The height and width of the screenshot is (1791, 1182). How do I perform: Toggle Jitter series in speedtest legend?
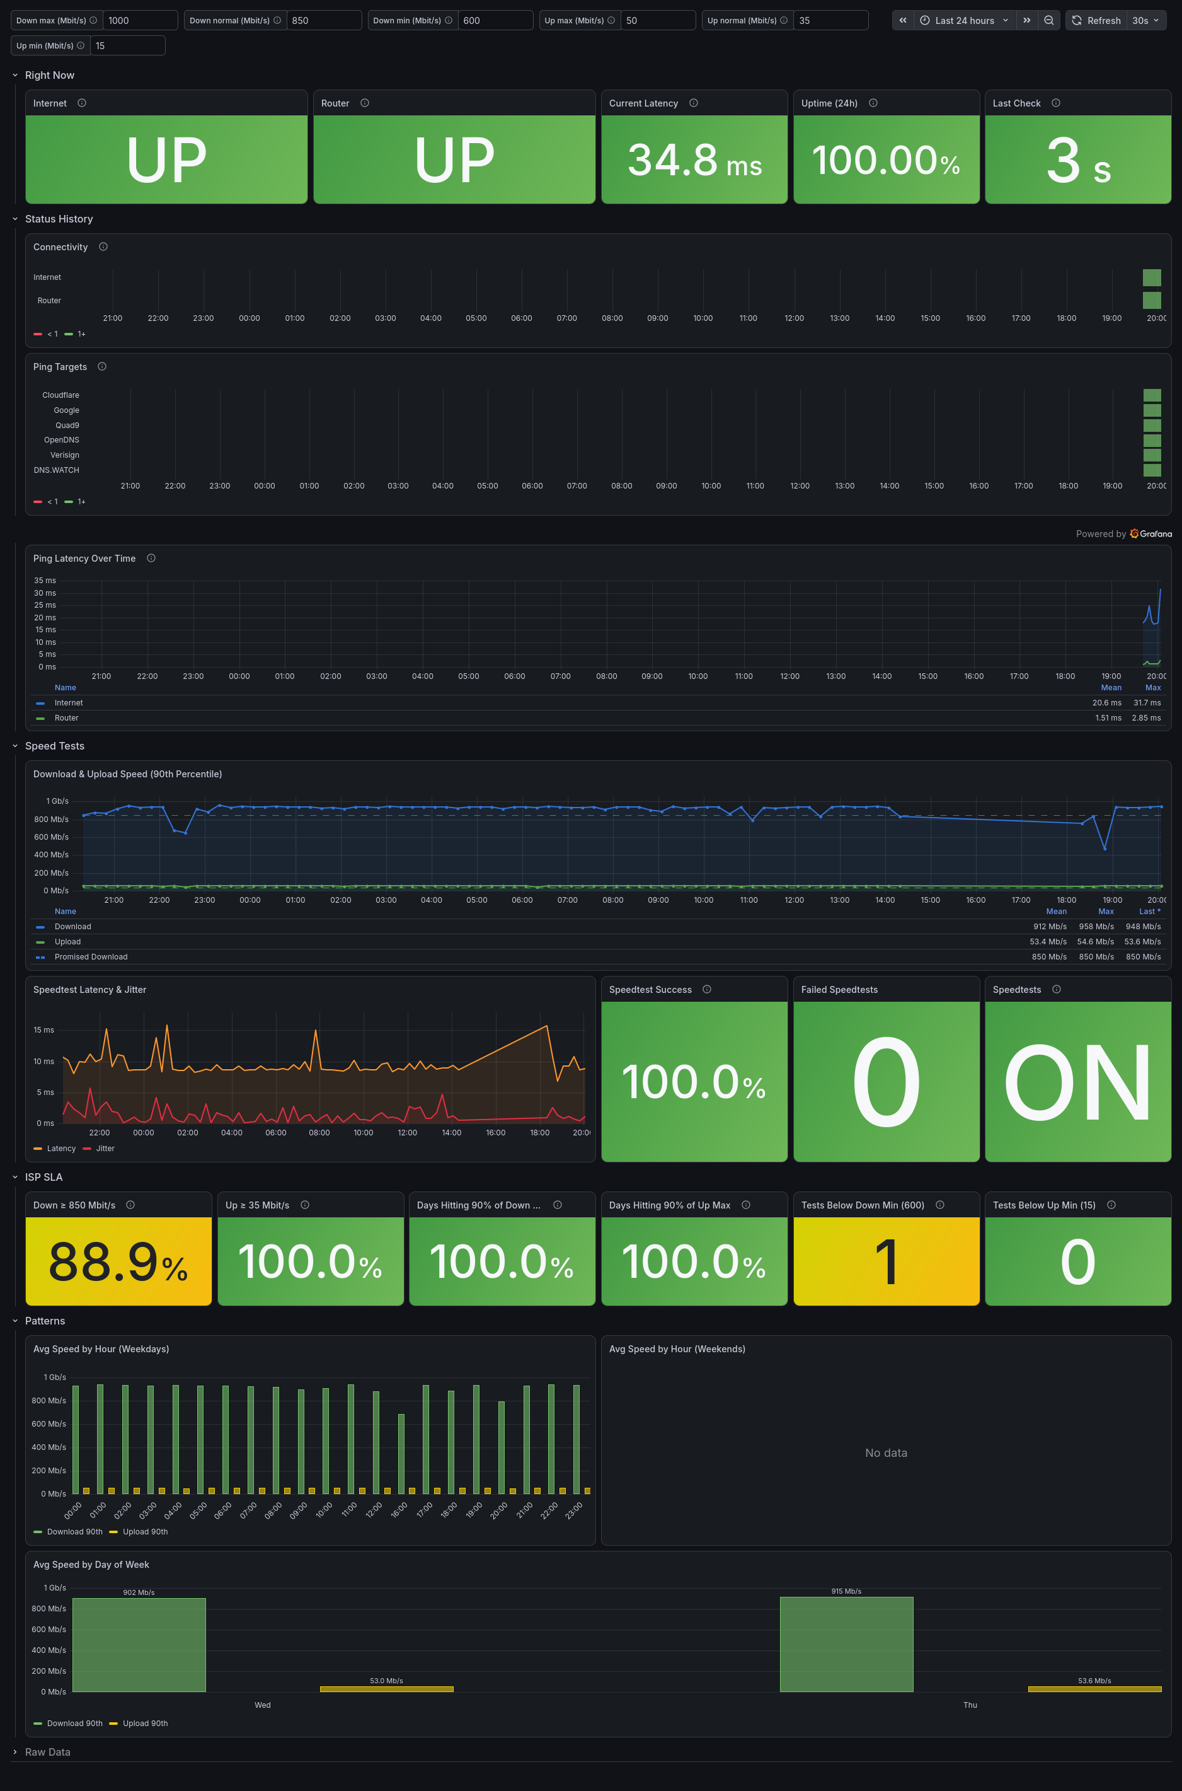(106, 1149)
